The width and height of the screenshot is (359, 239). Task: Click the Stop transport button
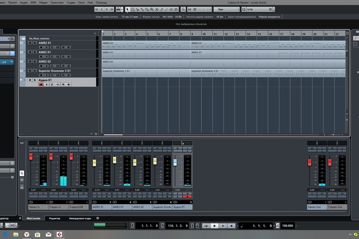pos(214,226)
